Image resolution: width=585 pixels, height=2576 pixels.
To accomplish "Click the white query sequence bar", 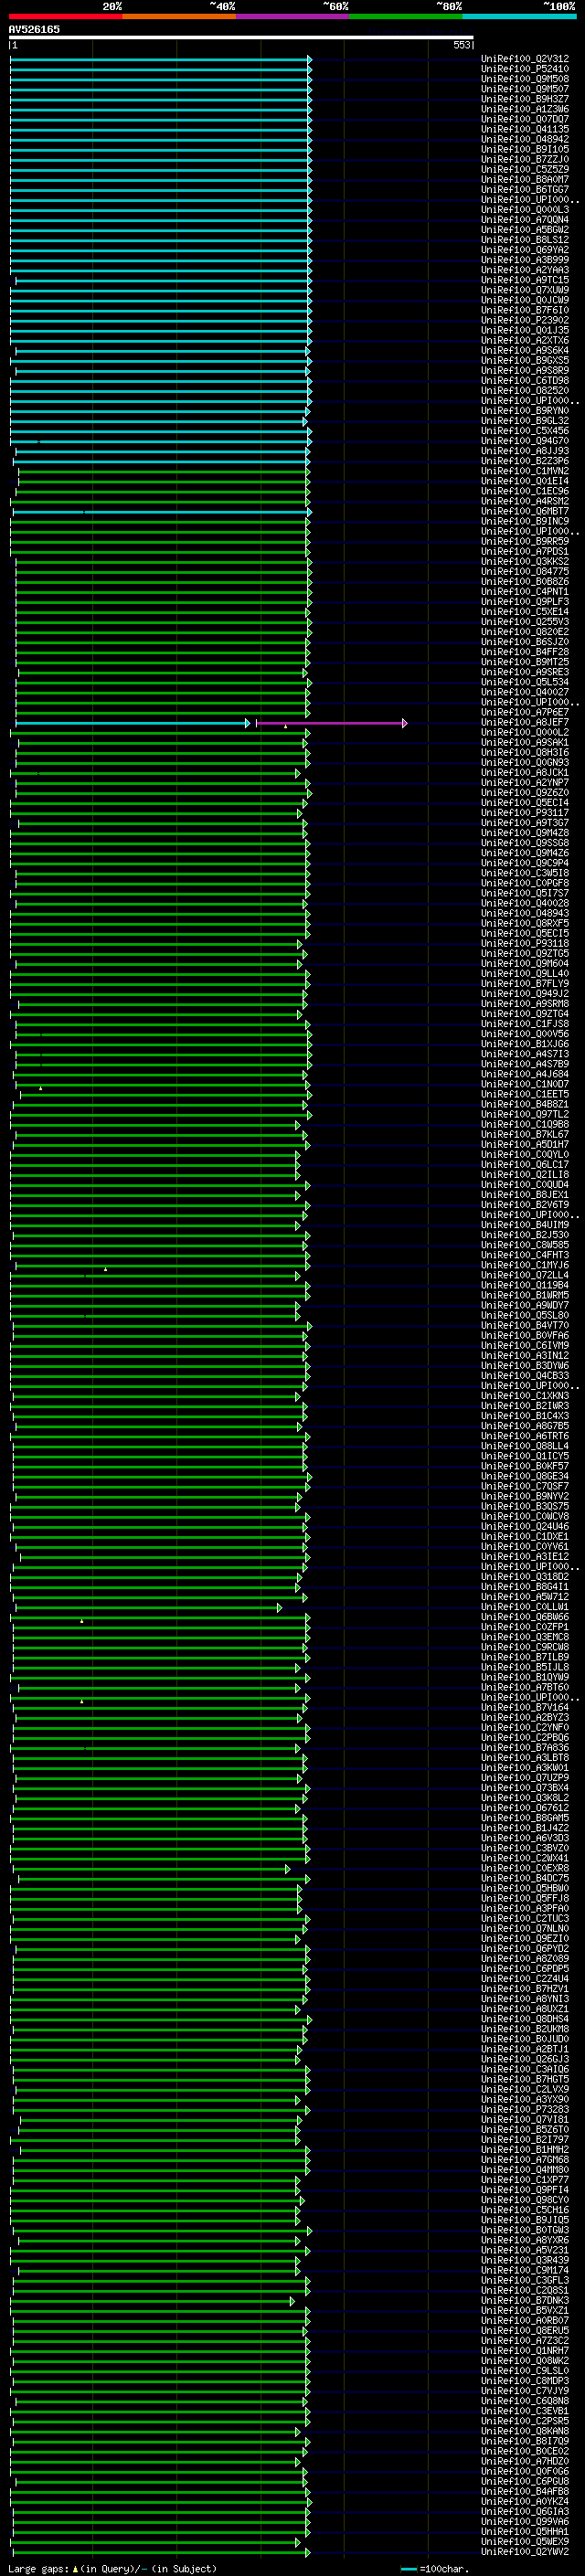I will (x=241, y=37).
